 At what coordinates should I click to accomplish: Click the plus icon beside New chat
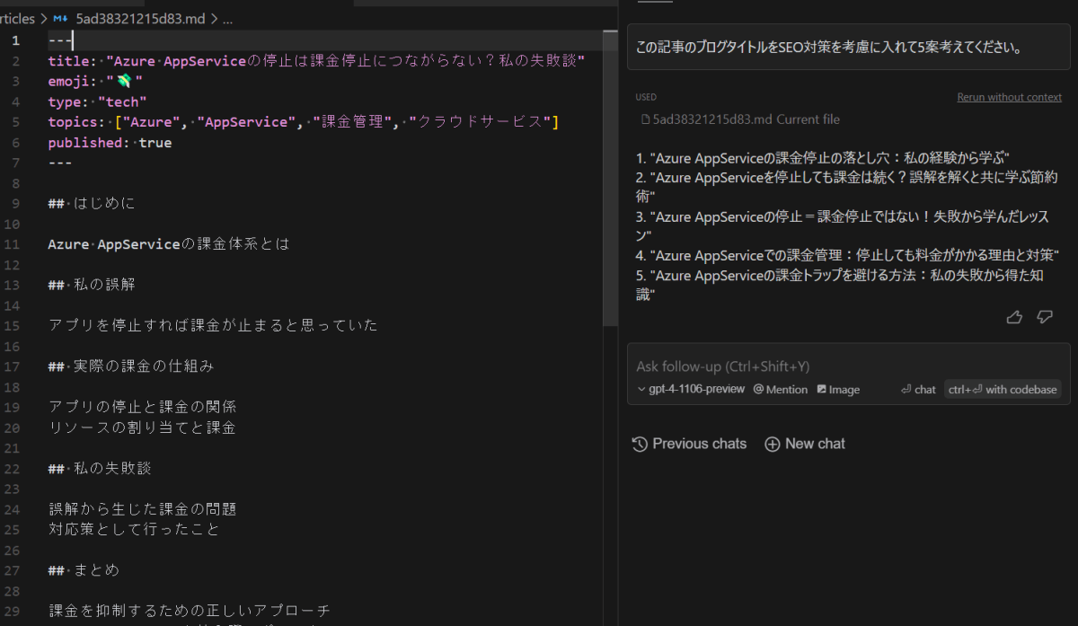[772, 444]
